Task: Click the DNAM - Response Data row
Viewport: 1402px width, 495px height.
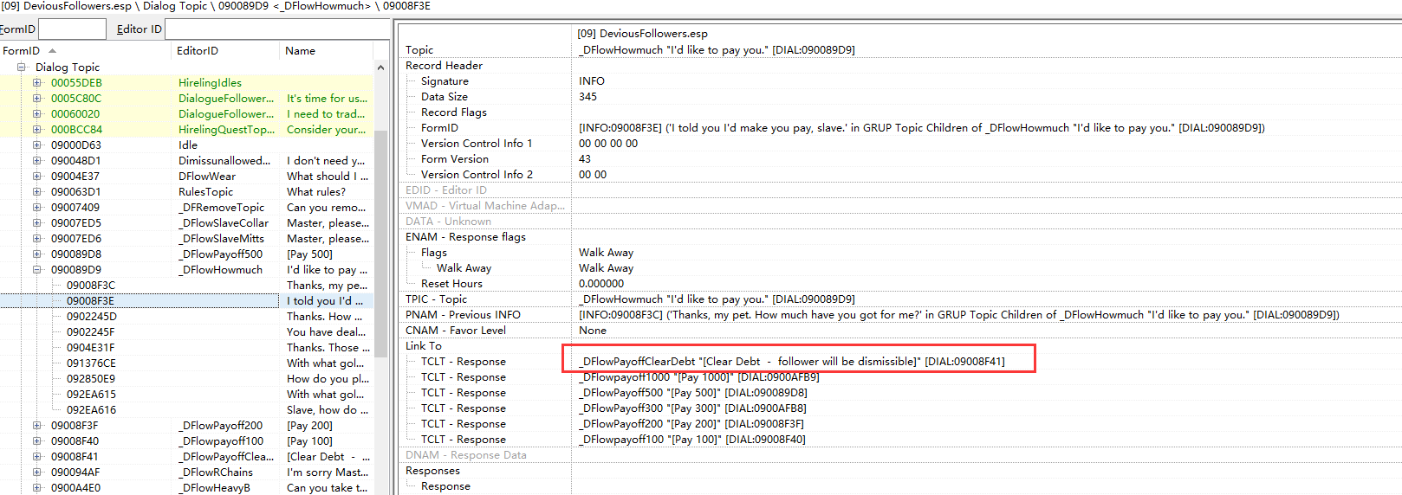Action: click(x=901, y=454)
